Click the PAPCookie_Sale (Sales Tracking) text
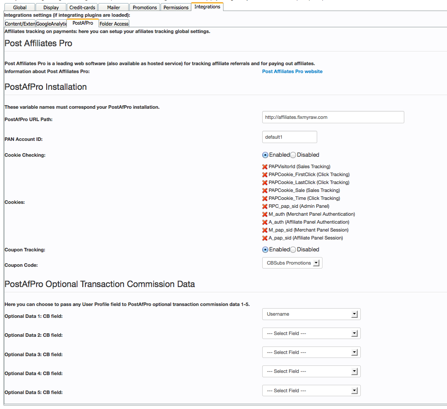The height and width of the screenshot is (409, 447). tap(304, 191)
